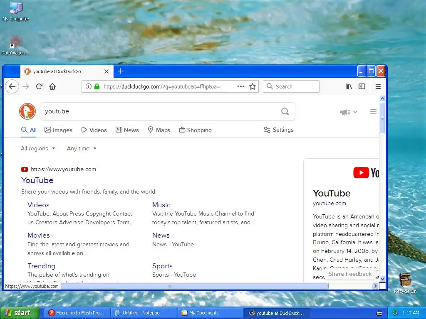Open the Trending sitelink
The image size is (426, 319).
[x=41, y=266]
